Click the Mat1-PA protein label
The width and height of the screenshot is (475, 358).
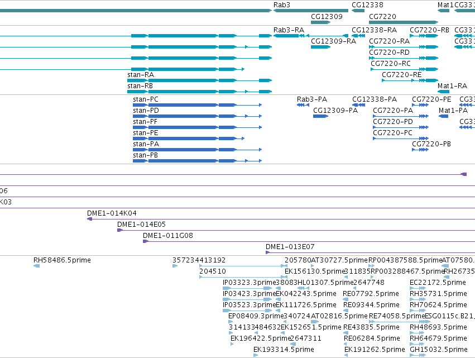[453, 111]
